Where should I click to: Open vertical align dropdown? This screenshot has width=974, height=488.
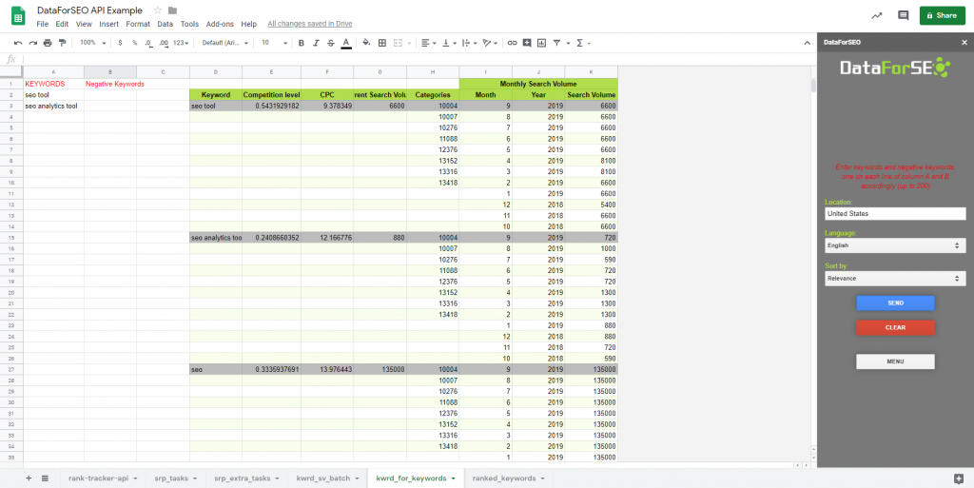450,43
